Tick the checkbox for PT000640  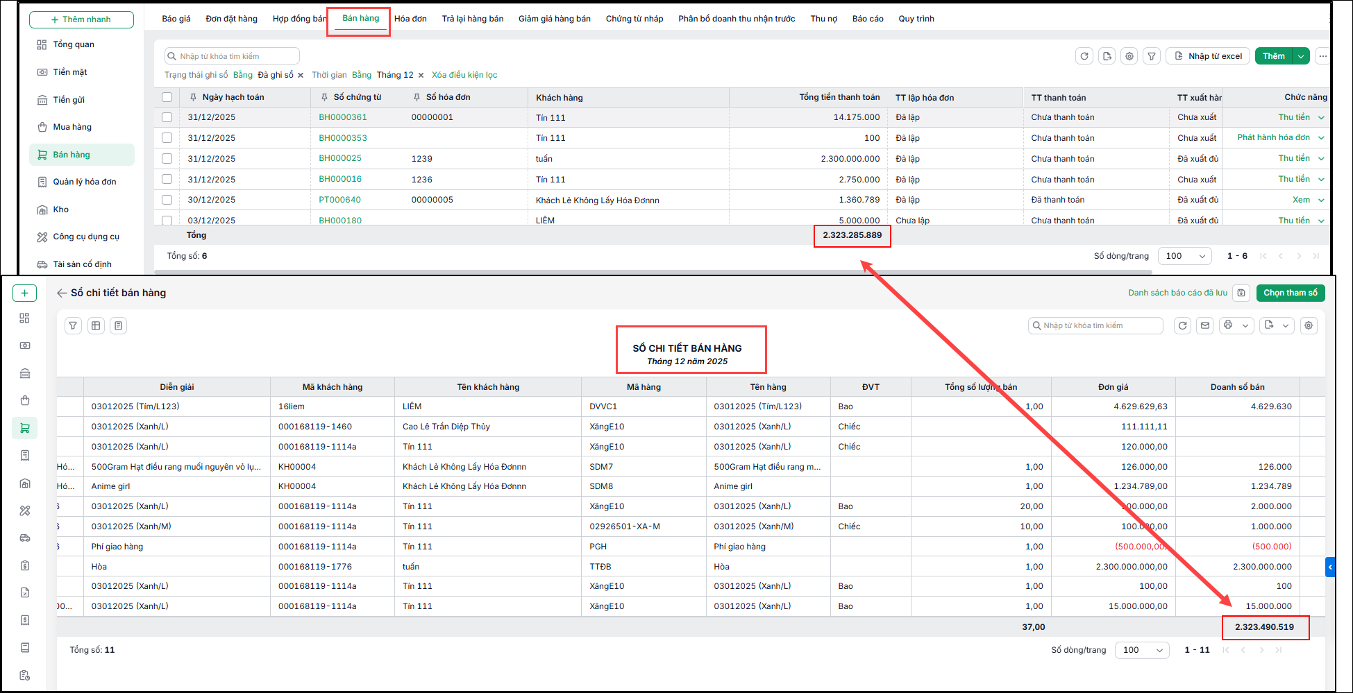click(167, 200)
